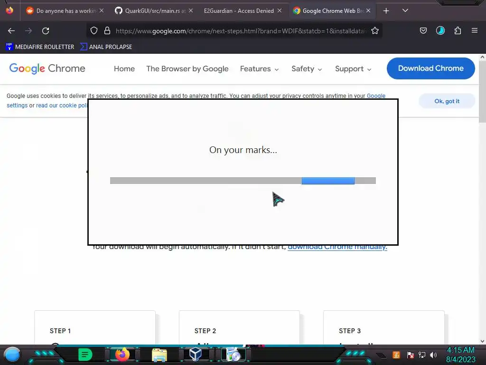The image size is (486, 365).
Task: Go to Home in Chrome site nav
Action: (x=124, y=68)
